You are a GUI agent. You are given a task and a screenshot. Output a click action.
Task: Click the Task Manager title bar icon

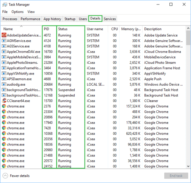(x=5, y=5)
